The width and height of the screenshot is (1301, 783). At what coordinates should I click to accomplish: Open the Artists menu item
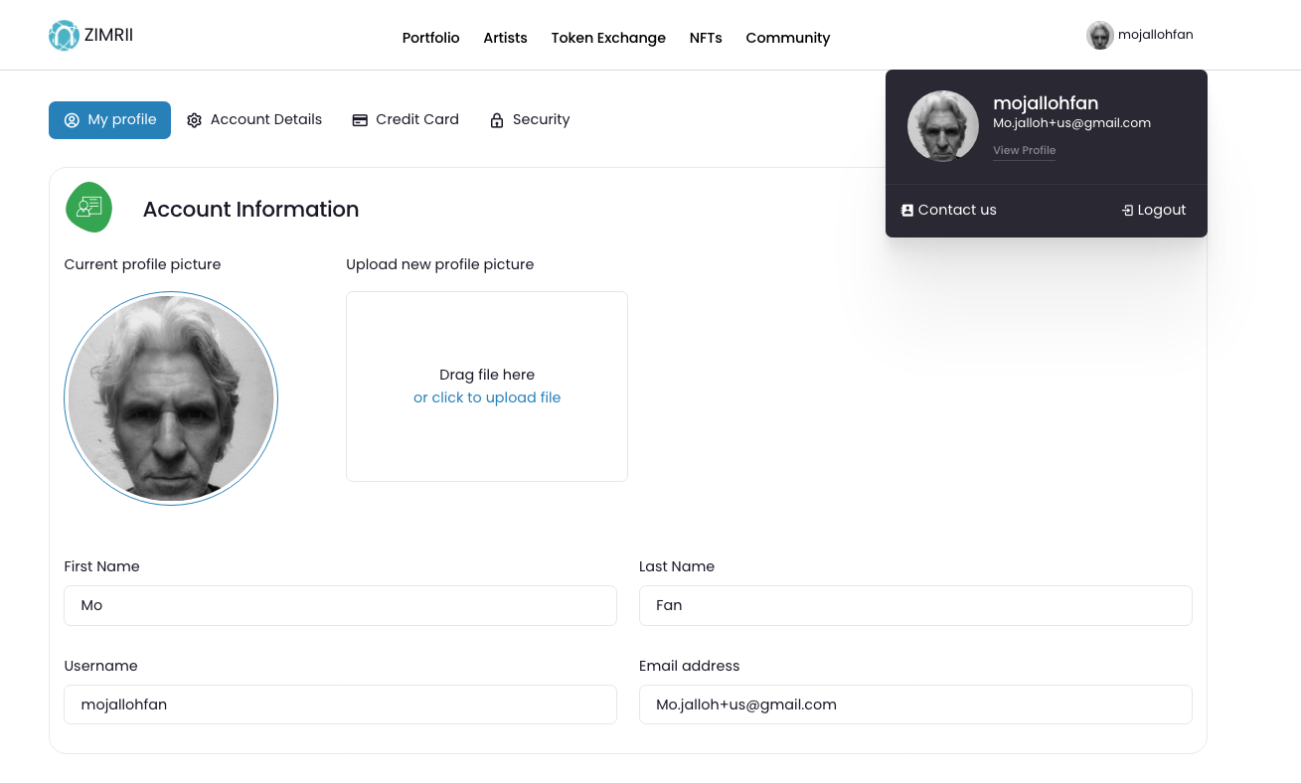tap(505, 38)
